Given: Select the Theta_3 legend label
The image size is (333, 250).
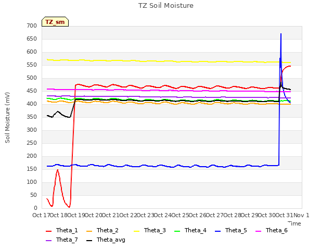Looking at the screenshot, I should click(x=155, y=230).
